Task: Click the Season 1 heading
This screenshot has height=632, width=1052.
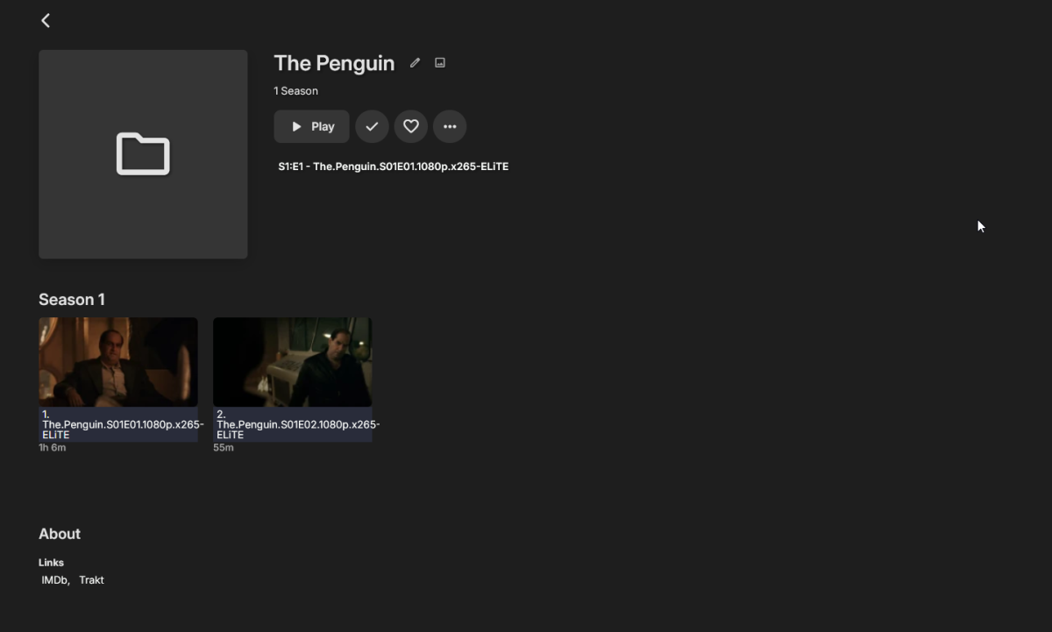Action: point(72,300)
